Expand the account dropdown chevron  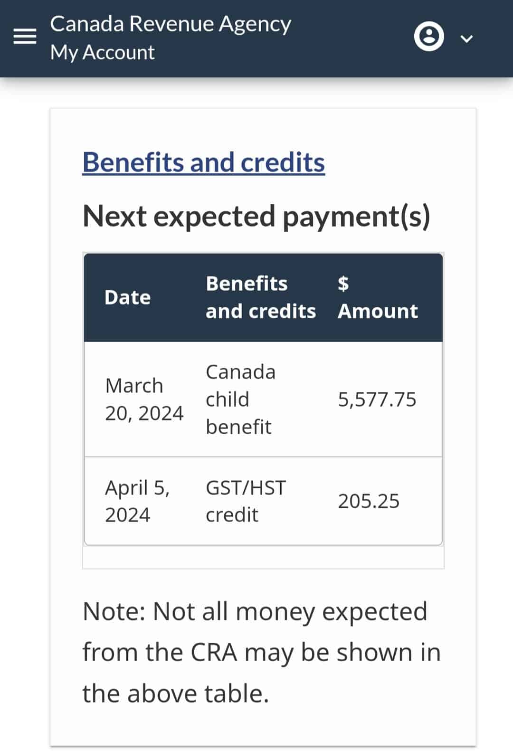coord(467,38)
